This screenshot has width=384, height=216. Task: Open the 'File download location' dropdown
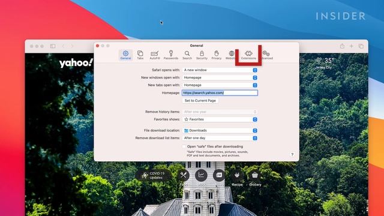(220, 131)
